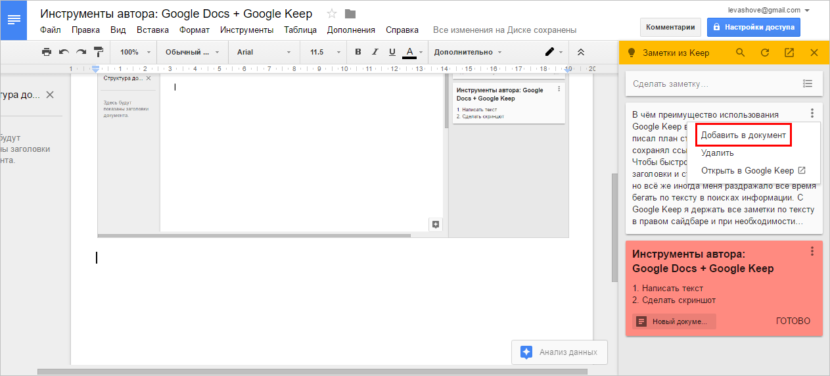This screenshot has width=830, height=376.
Task: Collapse the menus with double chevron
Action: [x=580, y=52]
